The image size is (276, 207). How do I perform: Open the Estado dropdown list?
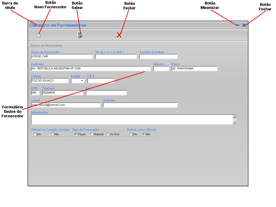(x=82, y=81)
